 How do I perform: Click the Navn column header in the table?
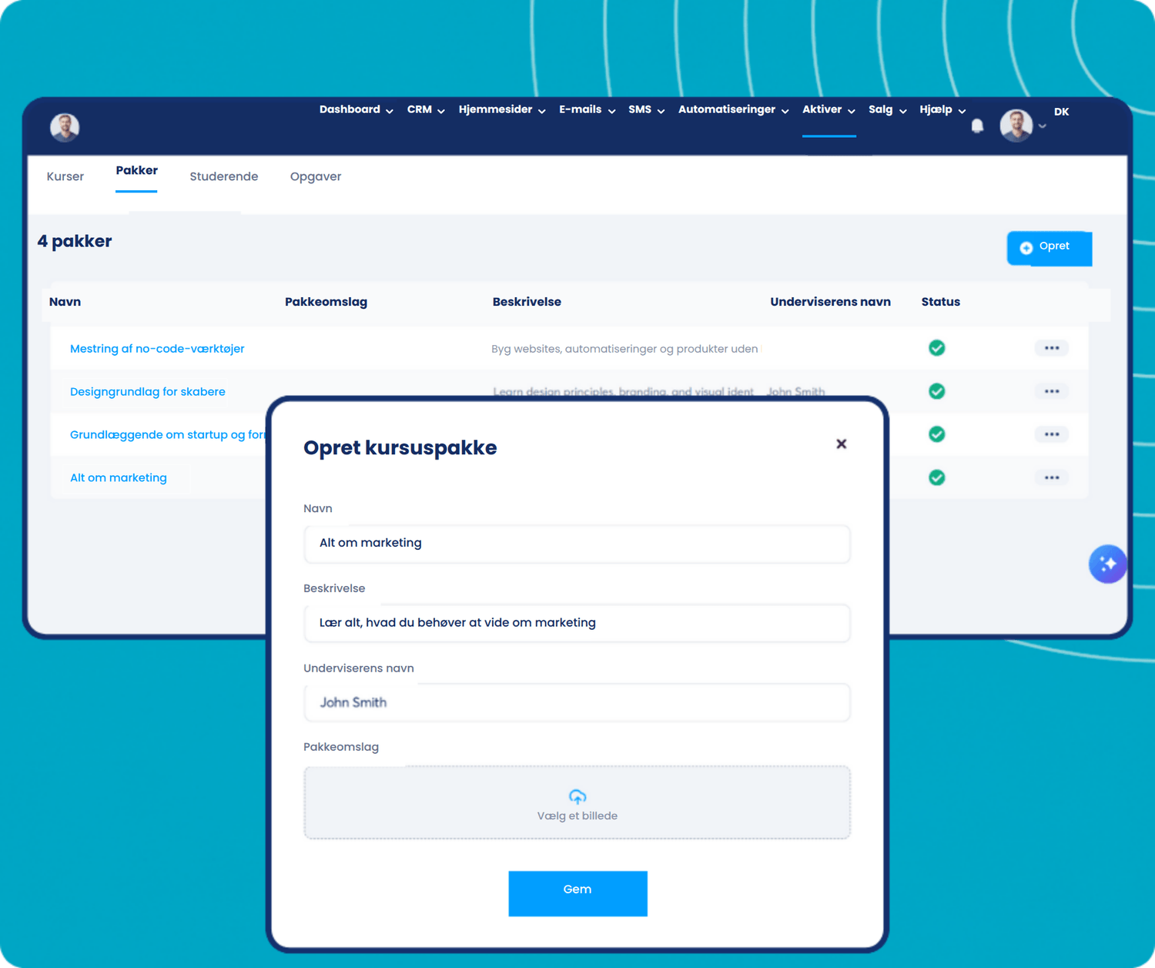(65, 302)
